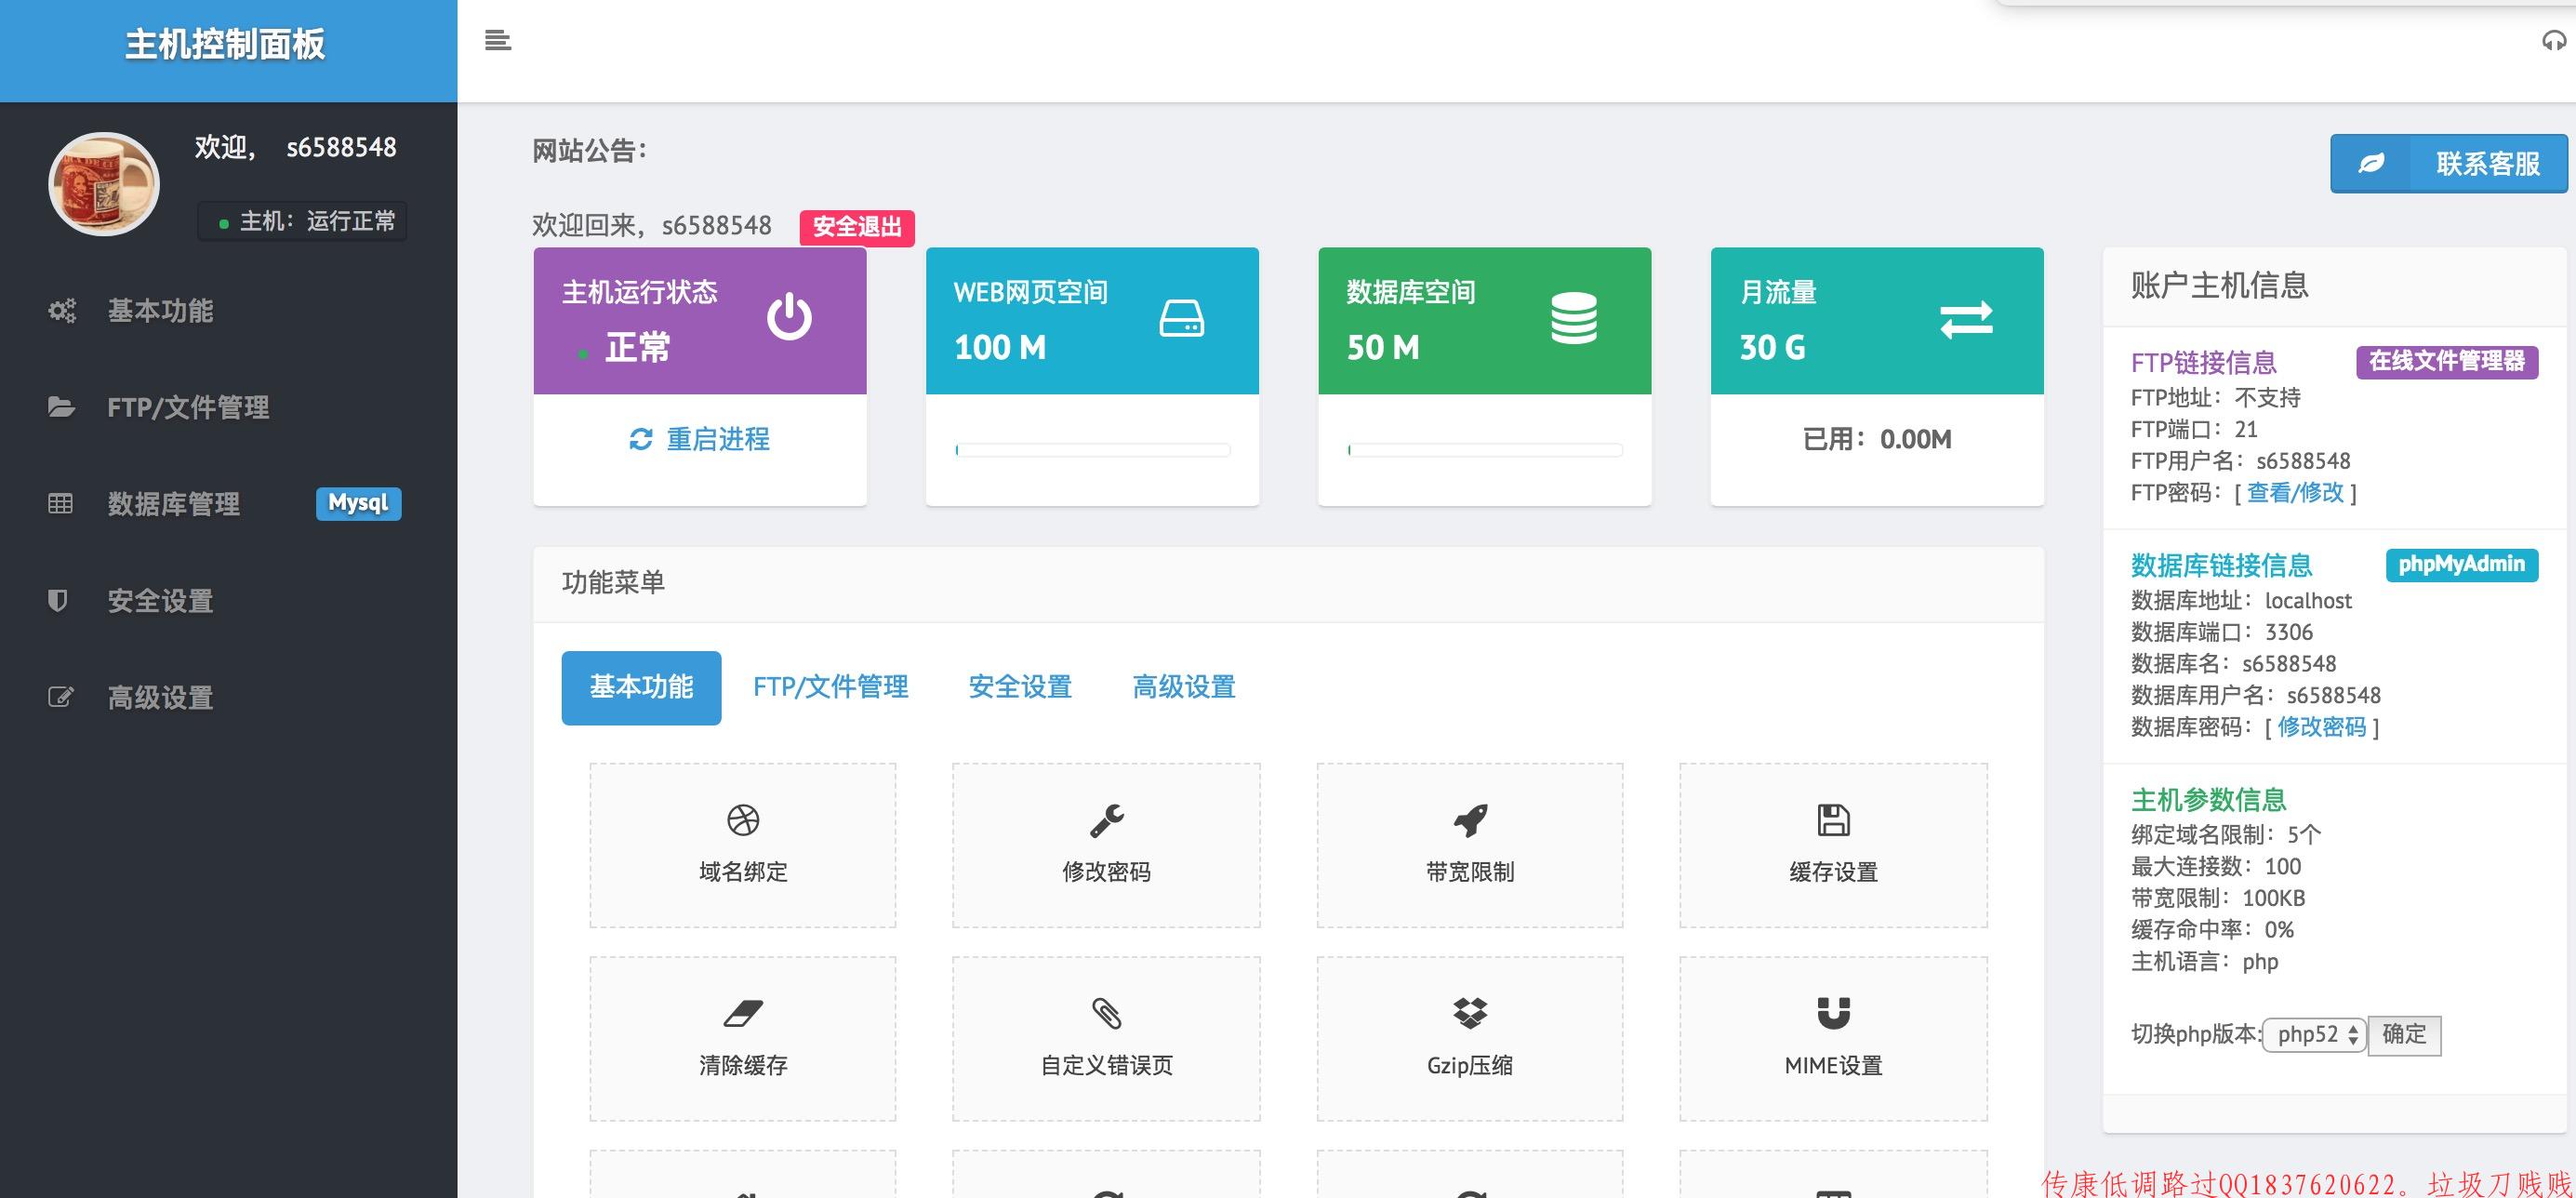
Task: Click the 数据库地址: localhost text
Action: (2241, 601)
